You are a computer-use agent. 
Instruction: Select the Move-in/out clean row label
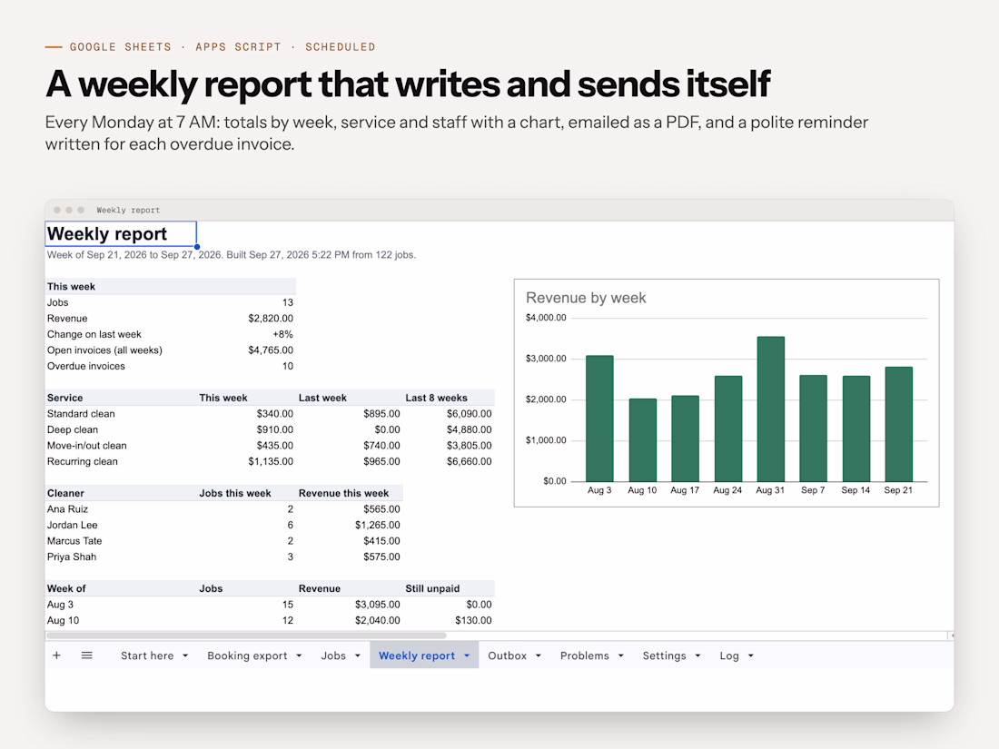click(86, 446)
